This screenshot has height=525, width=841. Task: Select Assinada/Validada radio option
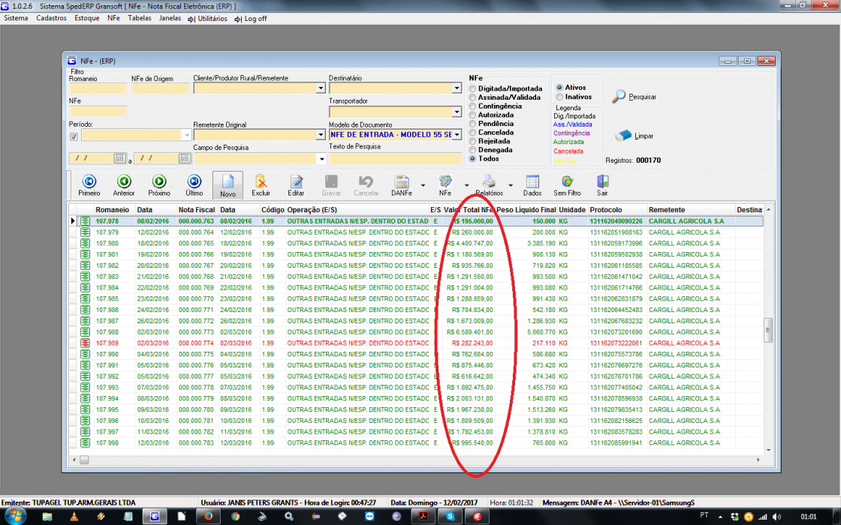472,97
